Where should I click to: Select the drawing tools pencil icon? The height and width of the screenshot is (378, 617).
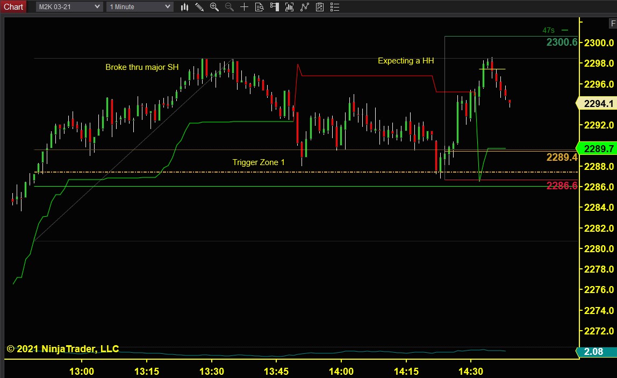pos(199,6)
